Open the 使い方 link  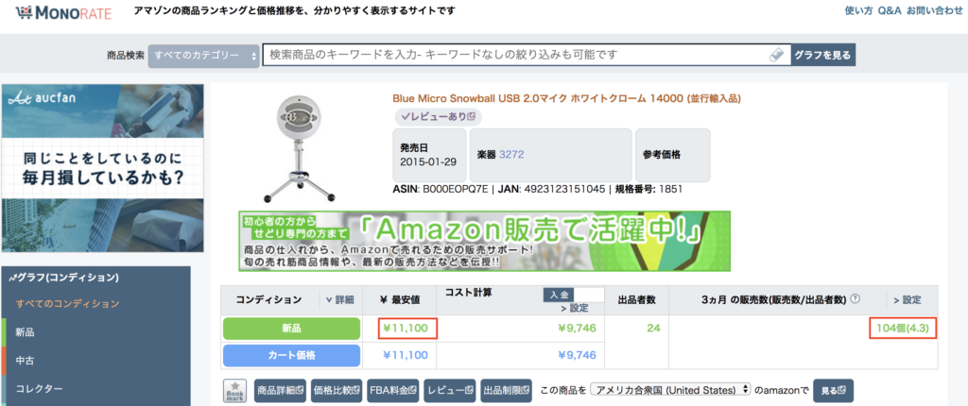[858, 10]
